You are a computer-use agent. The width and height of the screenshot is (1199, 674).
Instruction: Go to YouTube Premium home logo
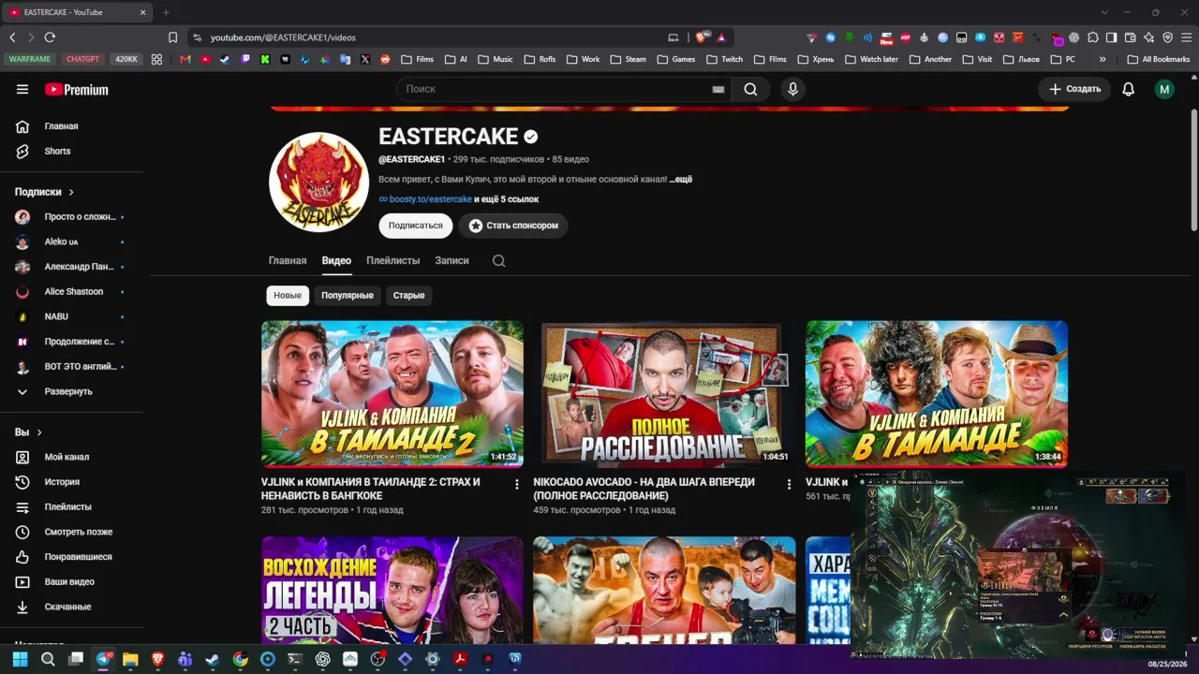click(x=77, y=90)
